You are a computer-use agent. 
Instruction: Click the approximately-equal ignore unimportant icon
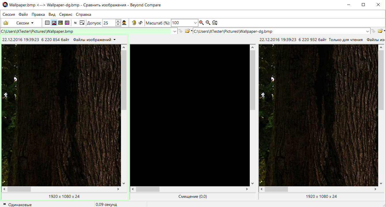tap(75, 23)
